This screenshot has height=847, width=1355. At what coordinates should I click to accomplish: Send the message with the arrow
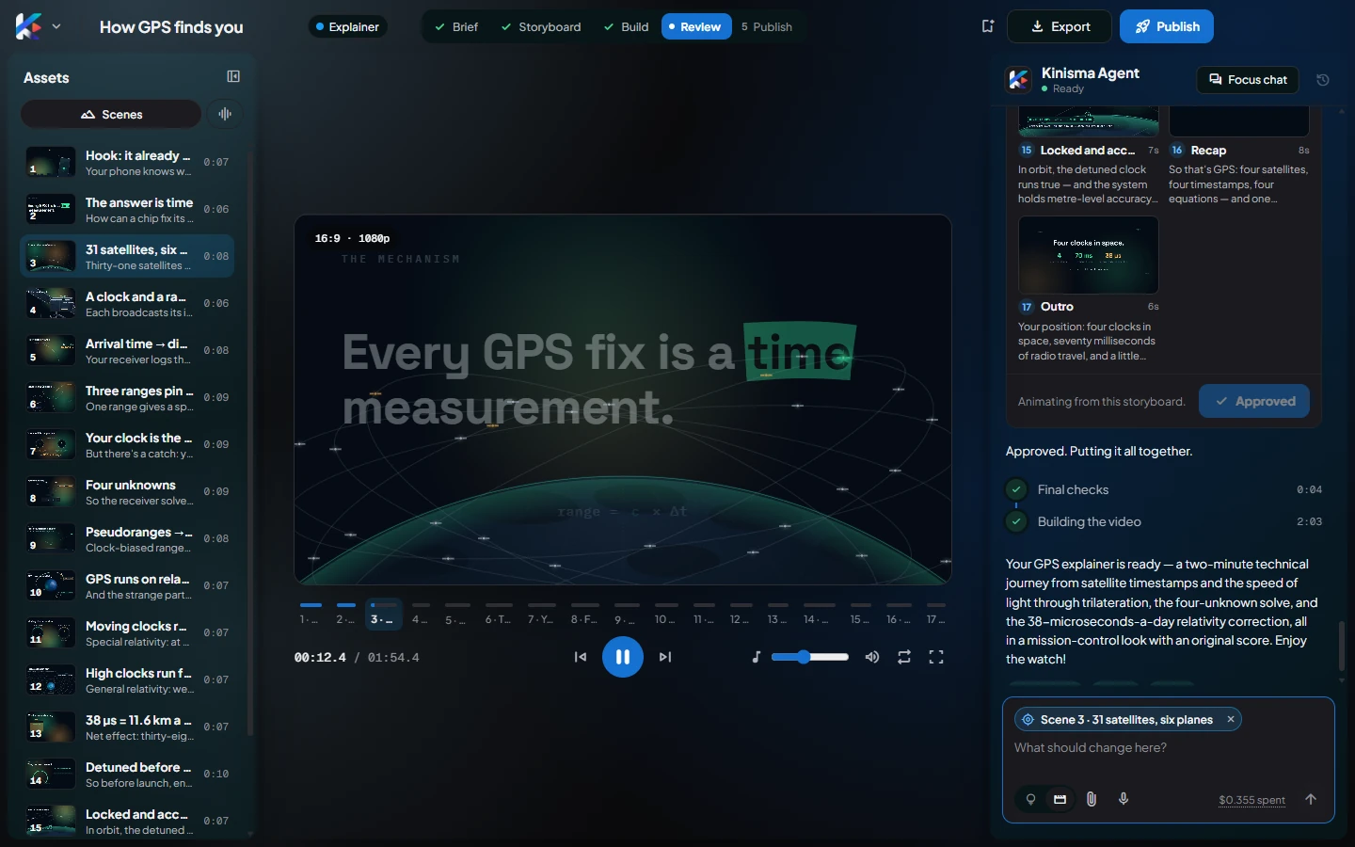coord(1311,799)
